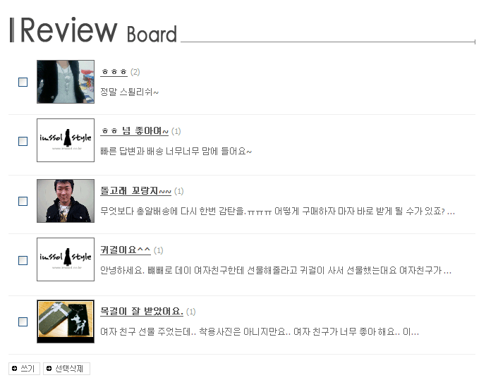Screen dimensions: 486x392
Task: Click the 선택삭제 delete selected button
Action: point(66,369)
